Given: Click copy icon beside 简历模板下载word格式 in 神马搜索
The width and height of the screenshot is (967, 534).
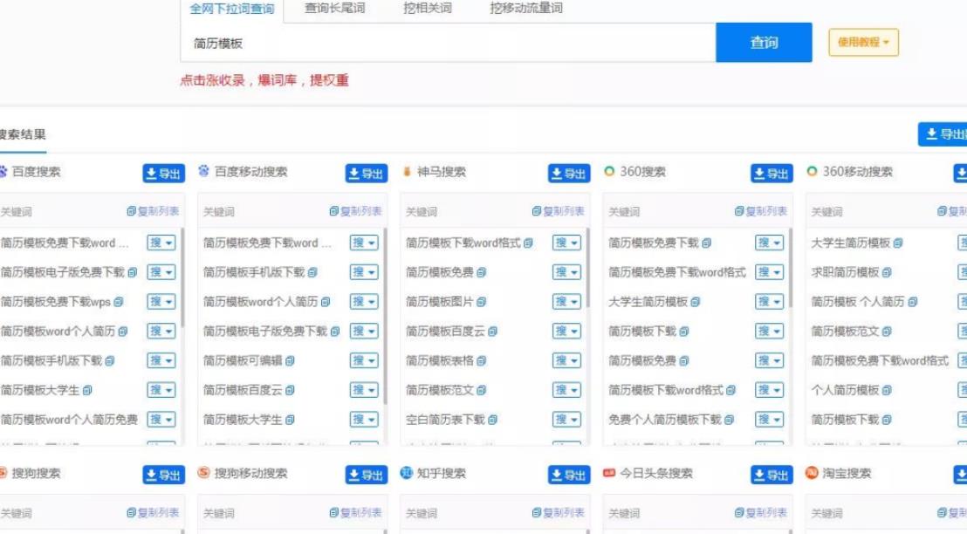Looking at the screenshot, I should click(x=528, y=243).
